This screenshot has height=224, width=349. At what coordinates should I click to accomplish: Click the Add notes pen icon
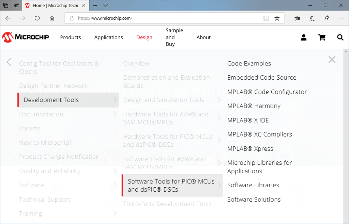(312, 18)
